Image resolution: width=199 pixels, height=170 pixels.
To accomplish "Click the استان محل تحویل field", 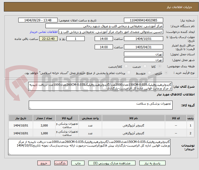I will pyautogui.click(x=143, y=54).
